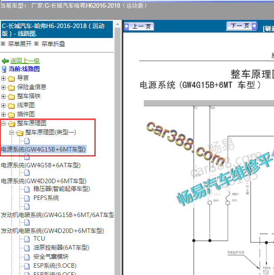Expand the 线束图 folder
This screenshot has height=275, width=274.
[3, 105]
